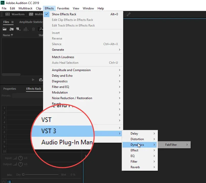Choose Effect in the VST 3 submenu
The width and height of the screenshot is (206, 183).
[x=140, y=150]
